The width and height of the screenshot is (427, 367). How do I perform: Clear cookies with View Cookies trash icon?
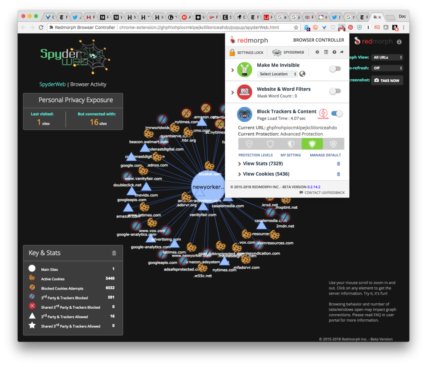(338, 174)
